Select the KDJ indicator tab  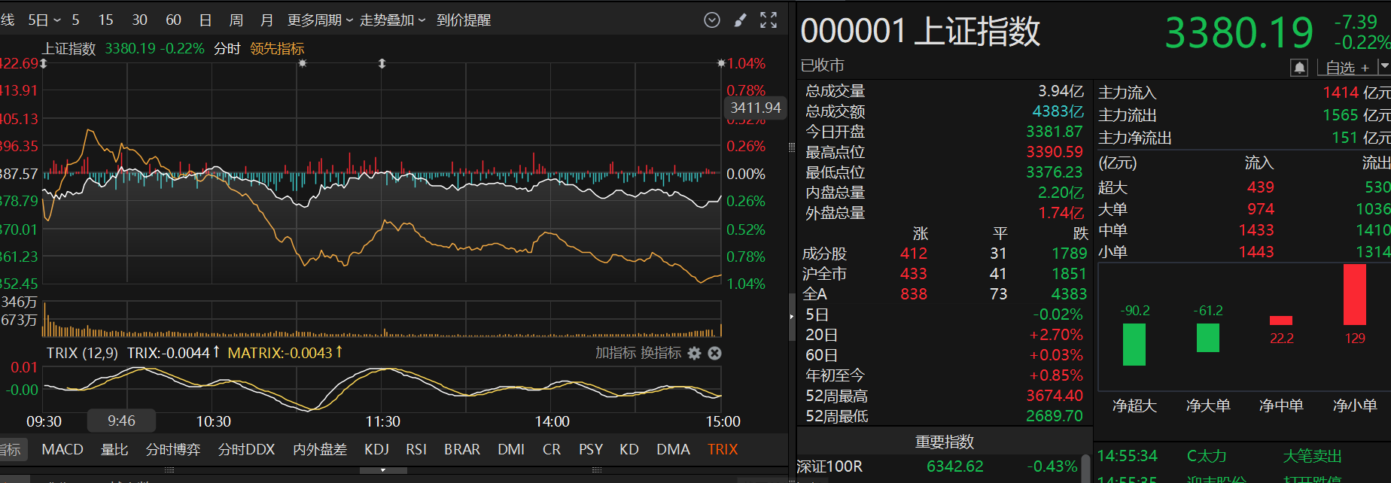click(x=376, y=449)
